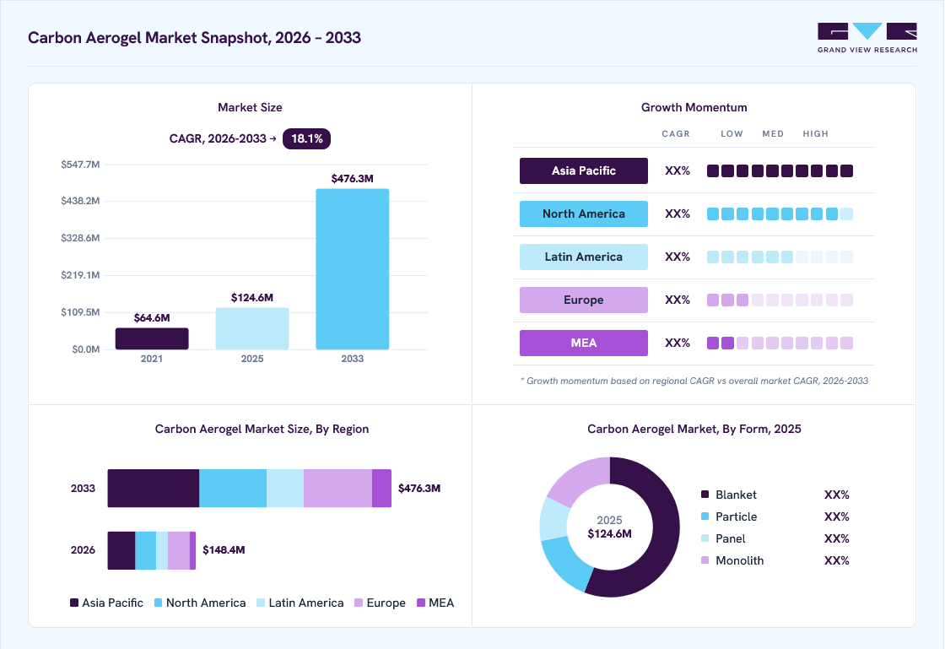Click the Latin America region label
The image size is (945, 649).
click(583, 257)
